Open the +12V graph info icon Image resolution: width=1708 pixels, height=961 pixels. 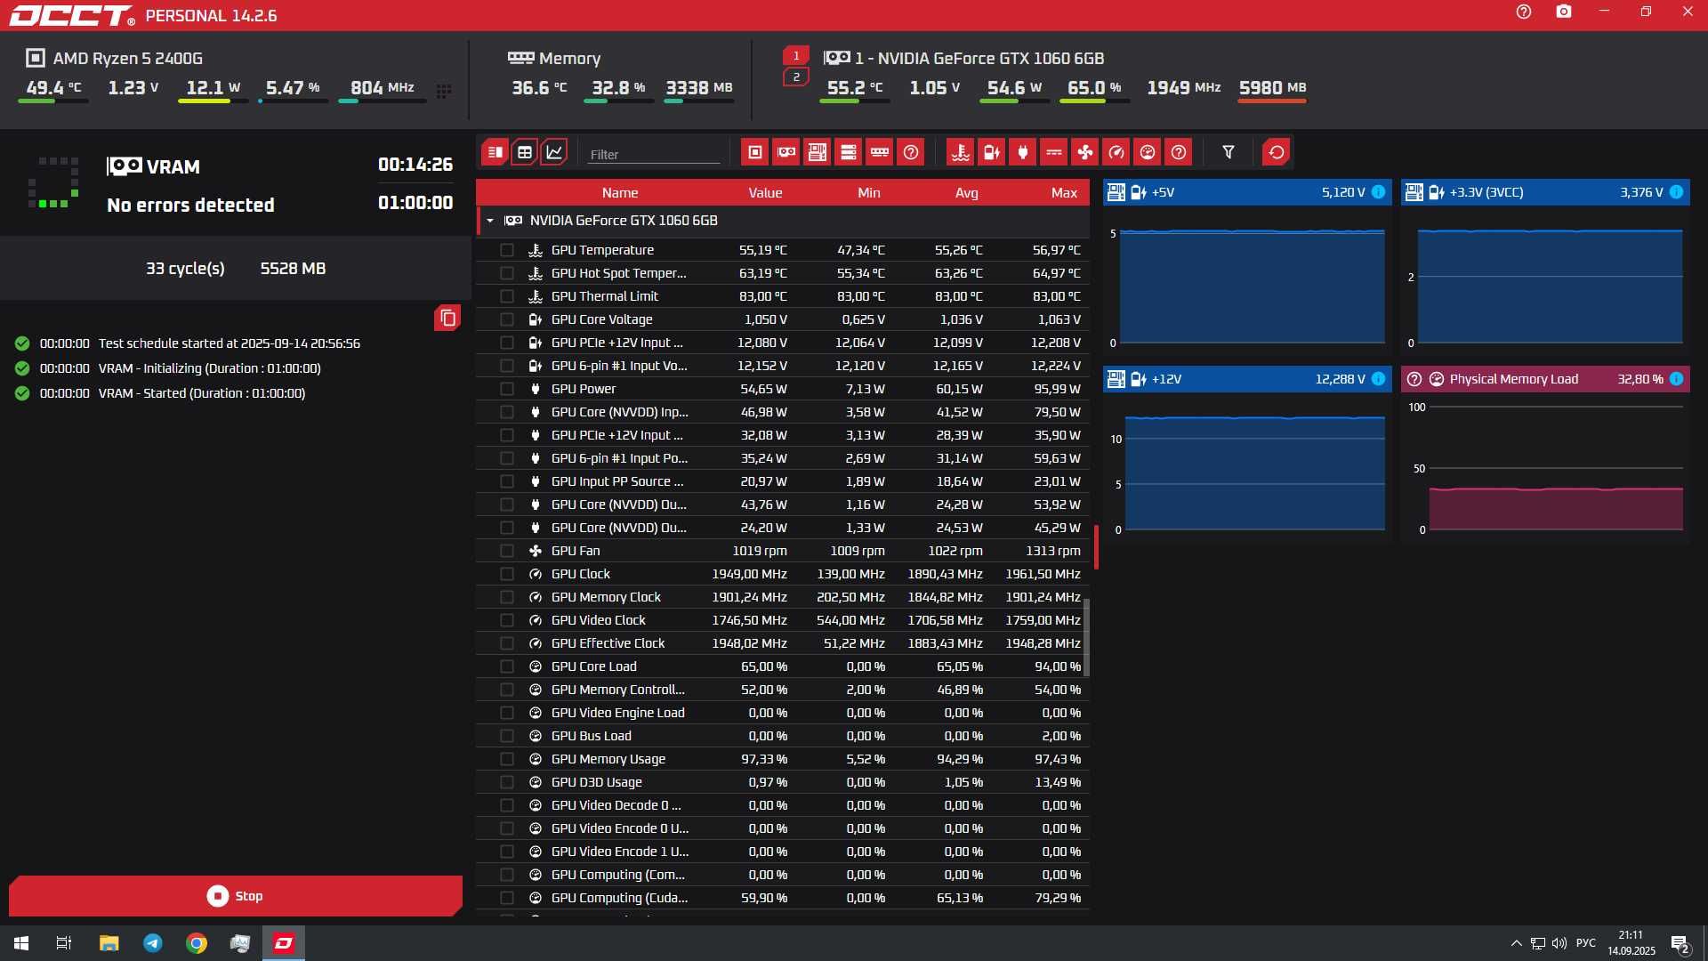[x=1378, y=379]
